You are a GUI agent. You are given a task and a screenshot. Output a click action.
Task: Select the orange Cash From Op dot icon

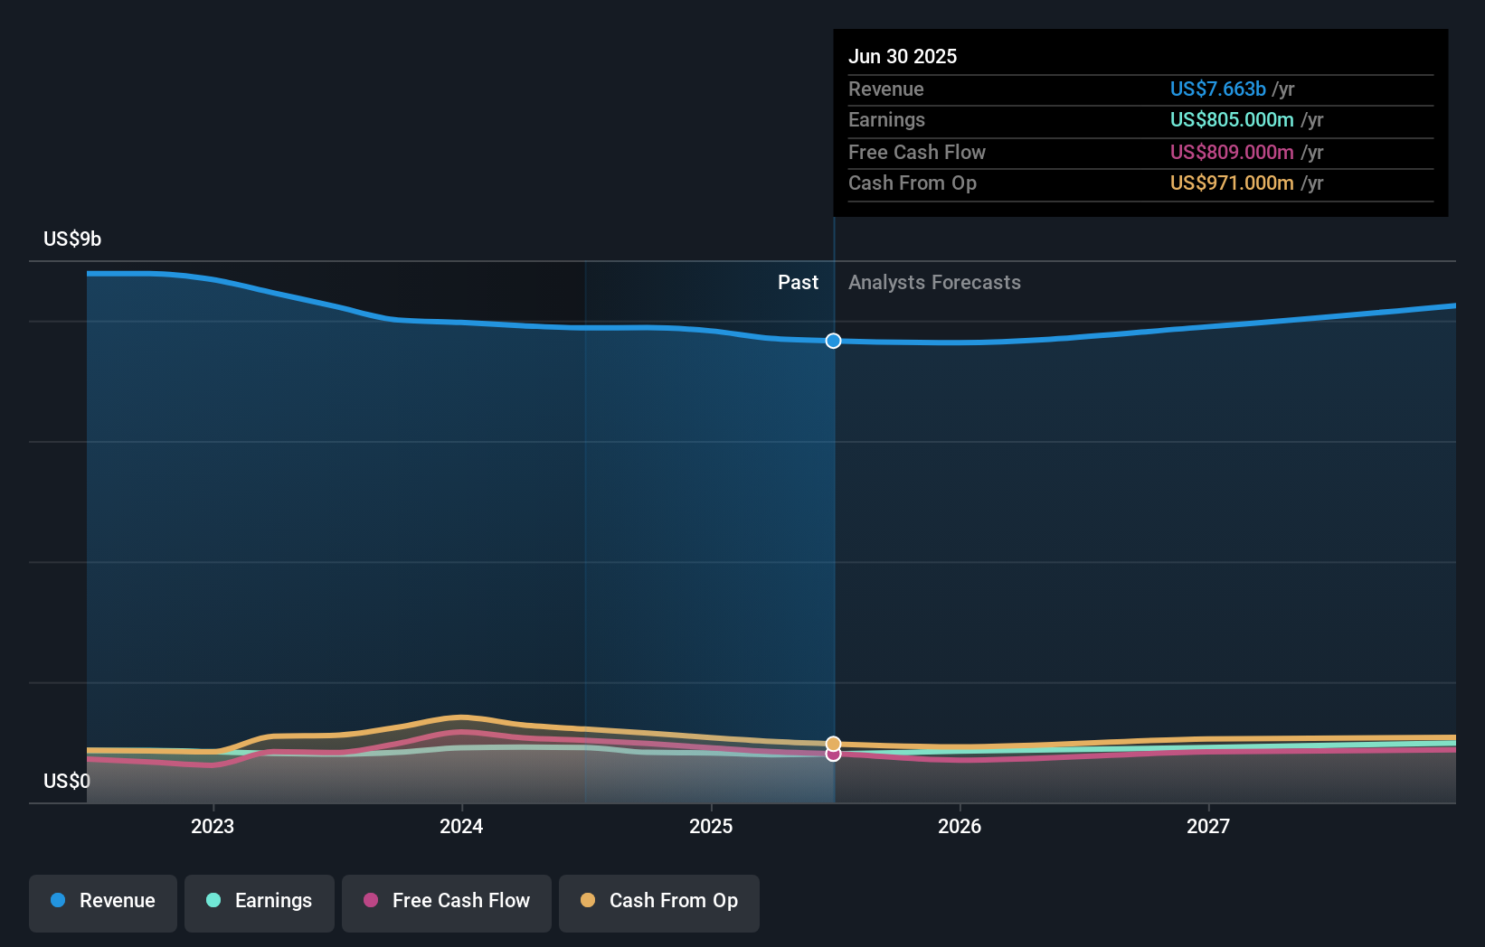click(589, 901)
